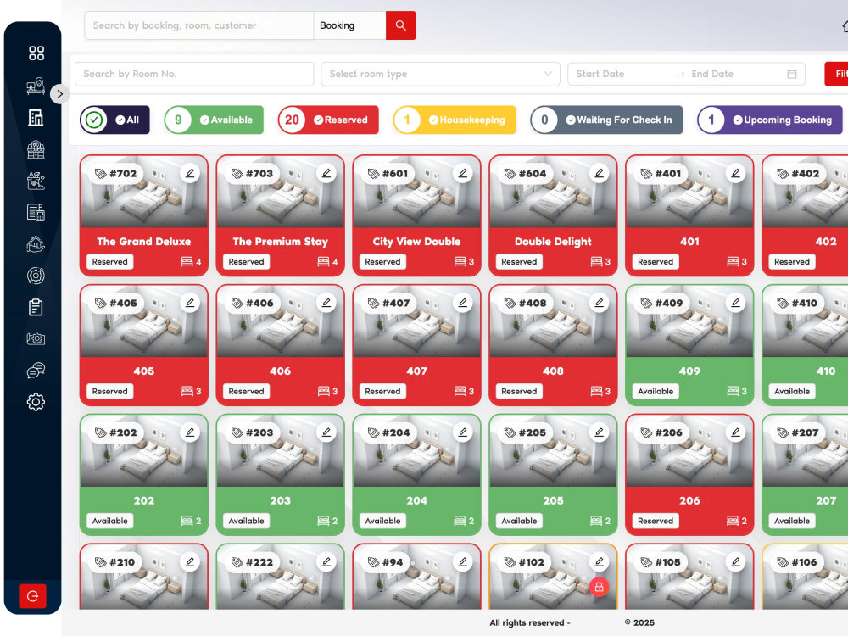Edit room #206 with the pencil icon
848x636 pixels.
[735, 432]
